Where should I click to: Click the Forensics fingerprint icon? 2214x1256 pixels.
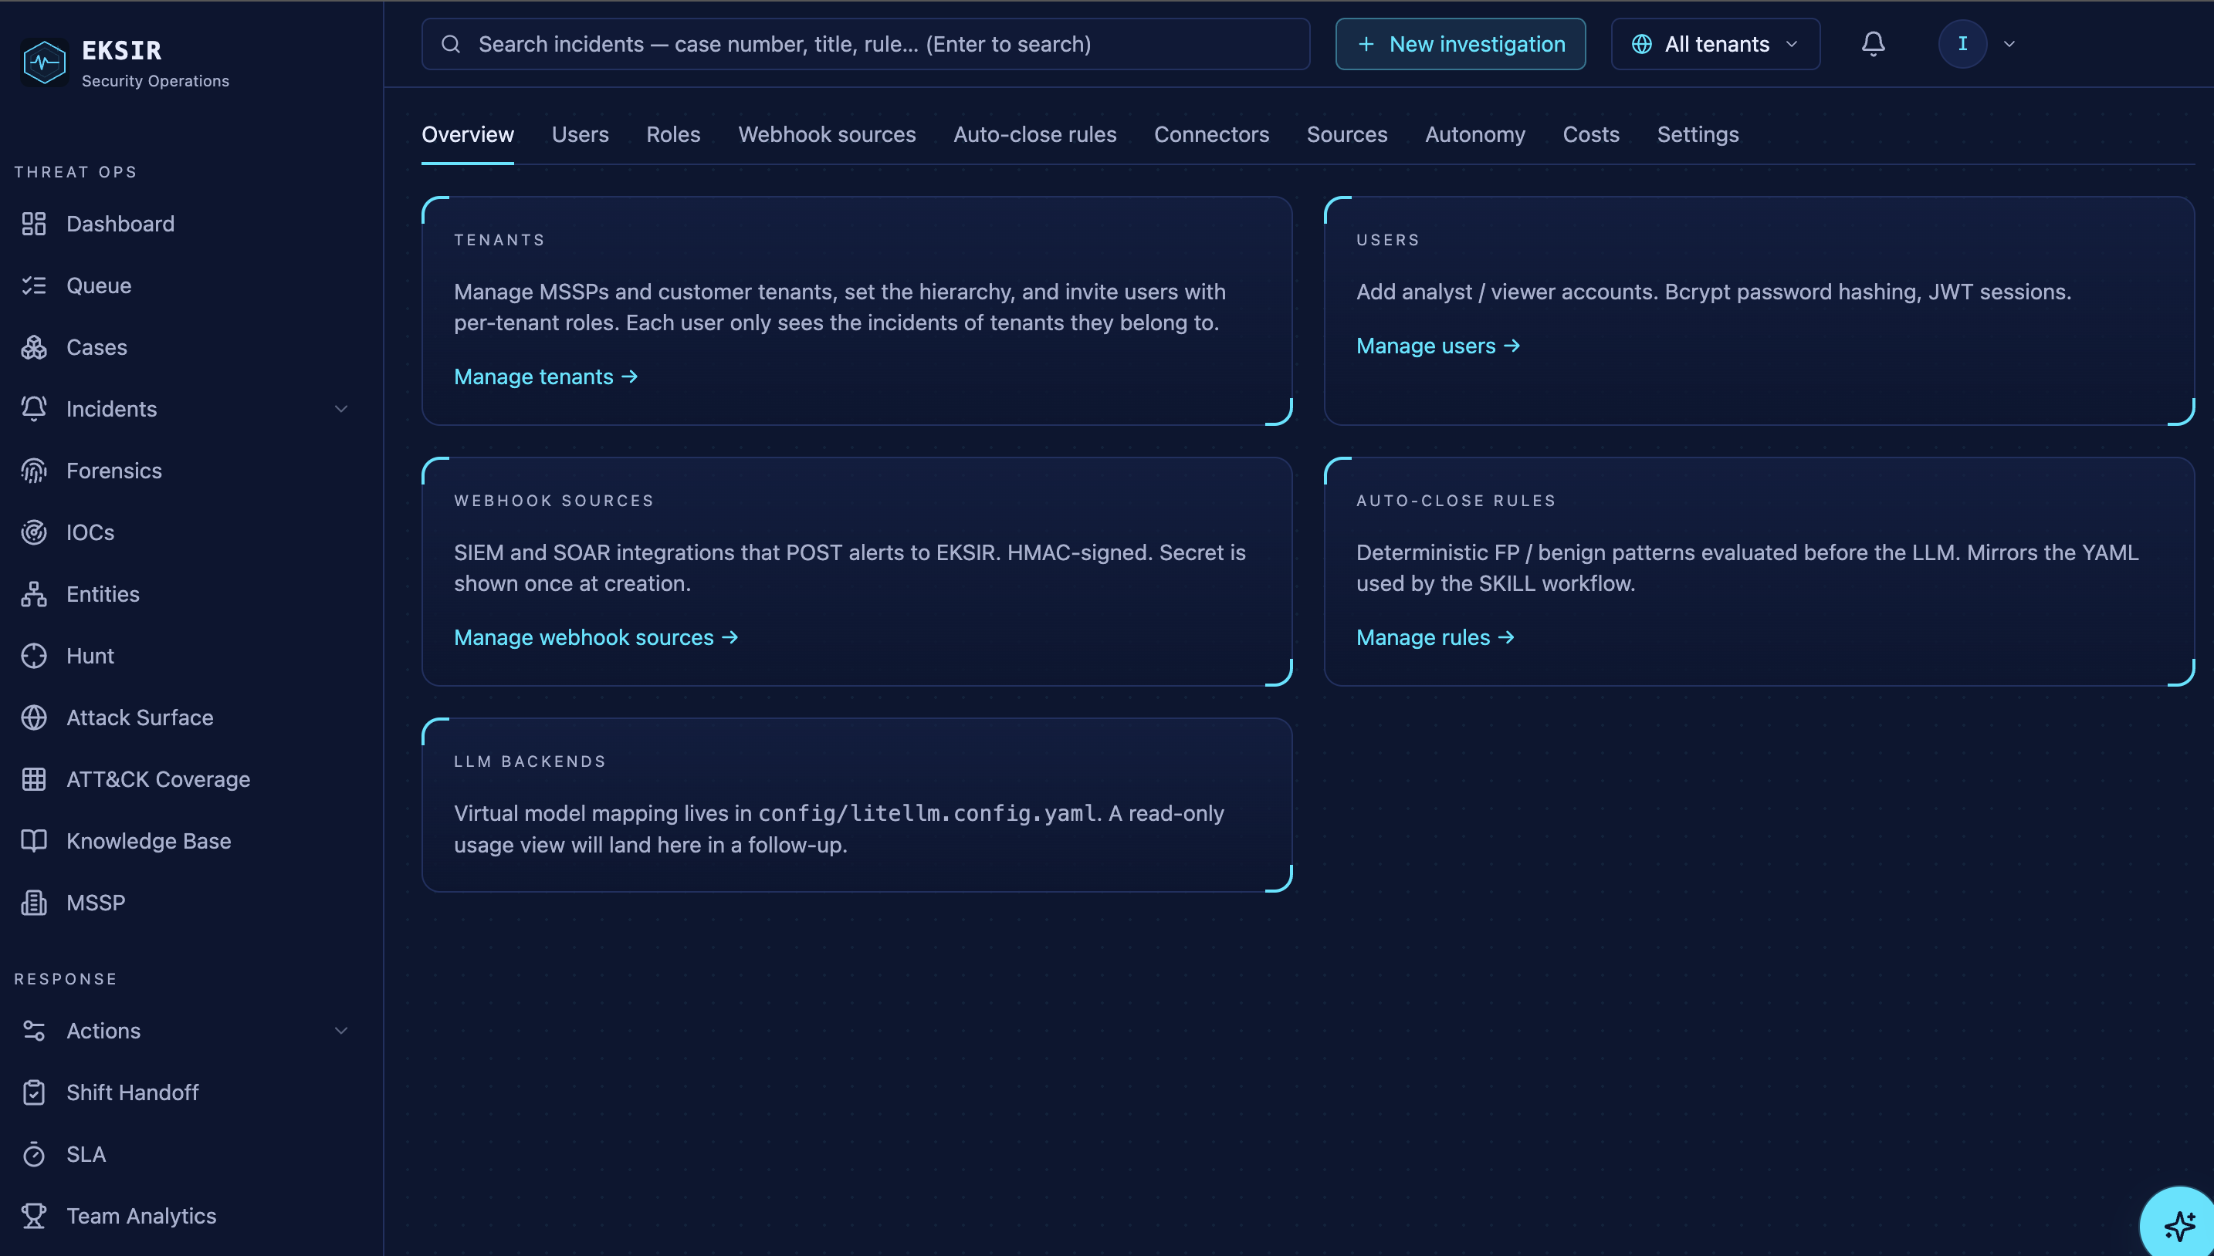(34, 471)
